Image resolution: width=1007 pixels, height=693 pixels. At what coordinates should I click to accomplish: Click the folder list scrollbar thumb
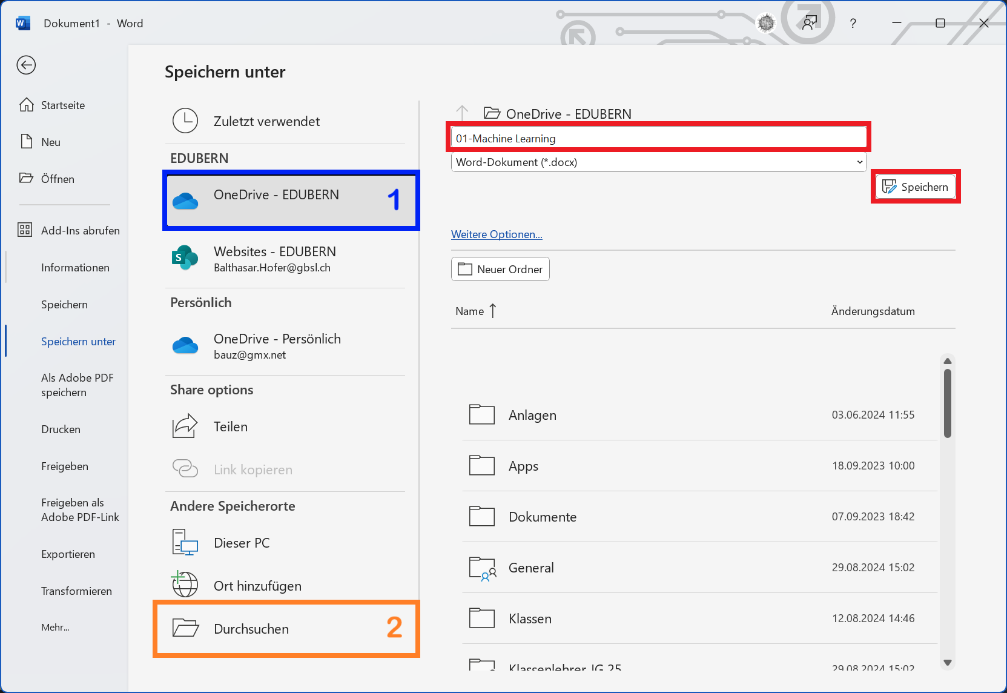click(x=948, y=403)
